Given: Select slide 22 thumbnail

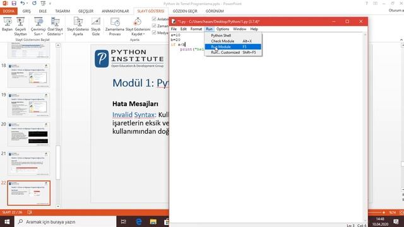Looking at the screenshot, I should 28,193.
